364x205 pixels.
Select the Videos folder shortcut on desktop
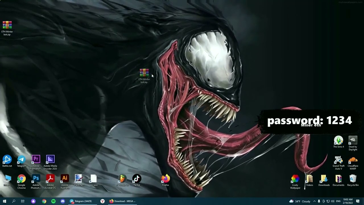(x=310, y=181)
